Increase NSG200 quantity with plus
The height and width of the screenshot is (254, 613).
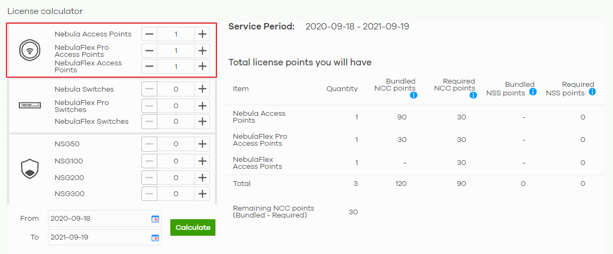pyautogui.click(x=202, y=177)
